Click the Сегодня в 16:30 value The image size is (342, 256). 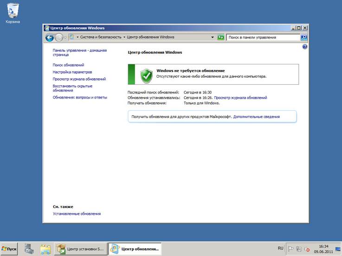coord(198,93)
